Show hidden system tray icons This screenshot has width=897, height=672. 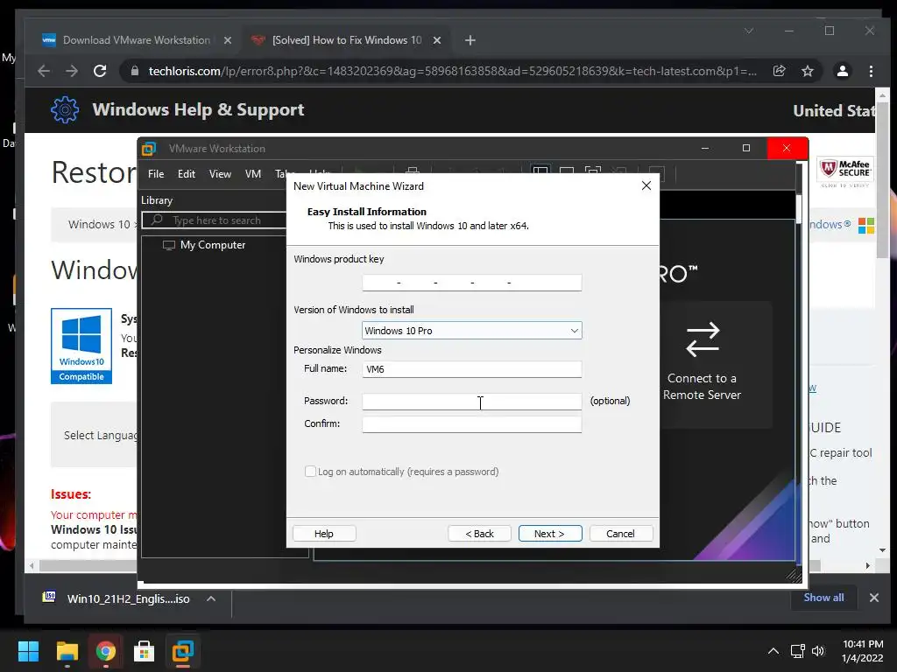tap(773, 651)
